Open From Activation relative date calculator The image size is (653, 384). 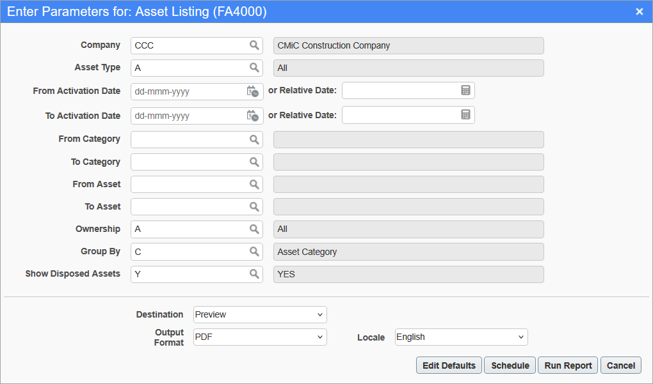[x=465, y=90]
